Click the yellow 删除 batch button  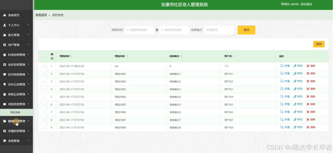[x=319, y=44]
